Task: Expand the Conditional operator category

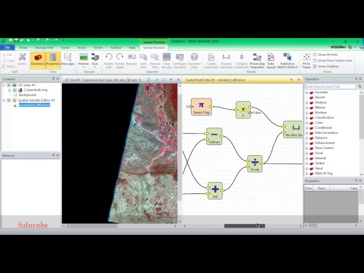Action: click(307, 127)
